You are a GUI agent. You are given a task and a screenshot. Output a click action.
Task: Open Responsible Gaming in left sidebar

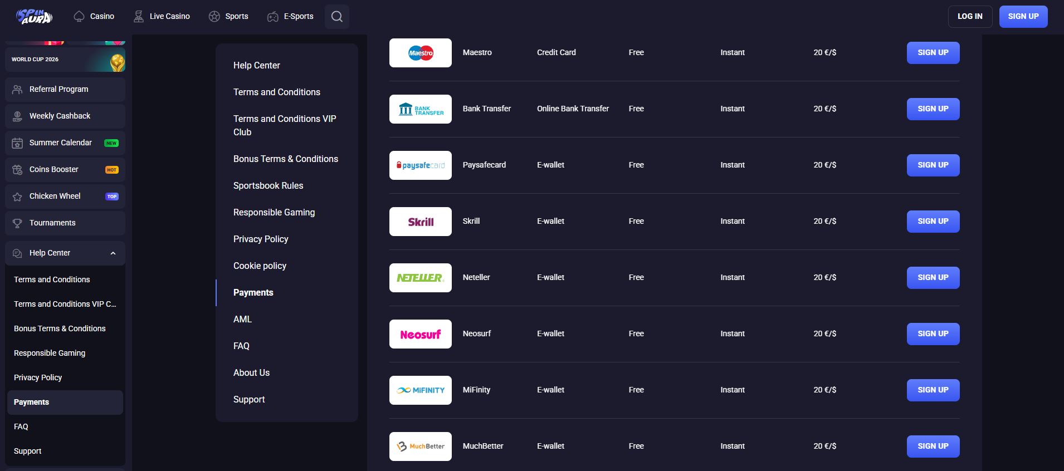coord(50,353)
